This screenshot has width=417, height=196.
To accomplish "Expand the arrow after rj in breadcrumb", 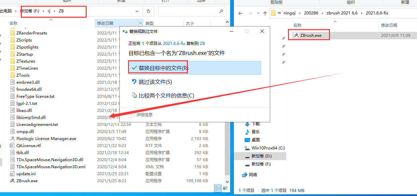I will coord(55,11).
